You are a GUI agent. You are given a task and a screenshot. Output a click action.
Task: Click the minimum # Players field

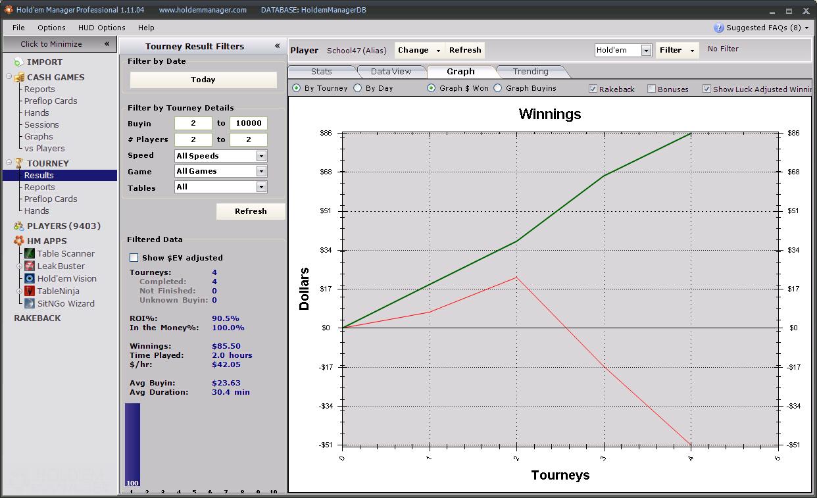[x=193, y=139]
